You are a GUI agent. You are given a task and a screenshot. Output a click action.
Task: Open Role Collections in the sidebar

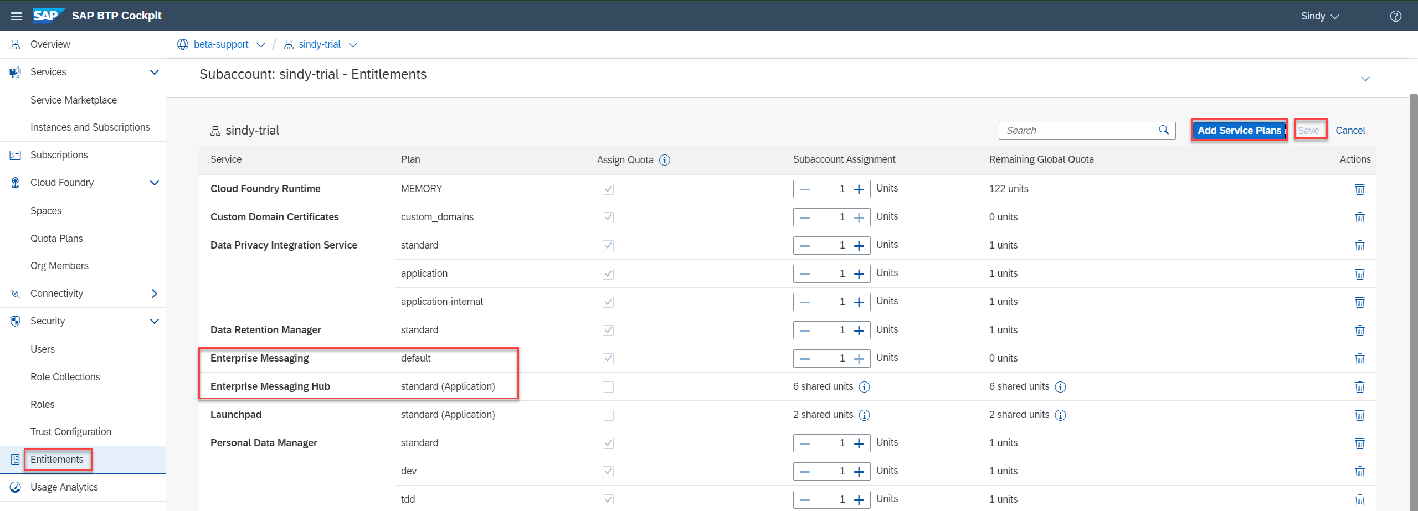[65, 377]
